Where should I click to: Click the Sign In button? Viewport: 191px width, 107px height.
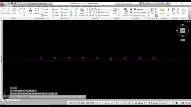tap(147, 3)
